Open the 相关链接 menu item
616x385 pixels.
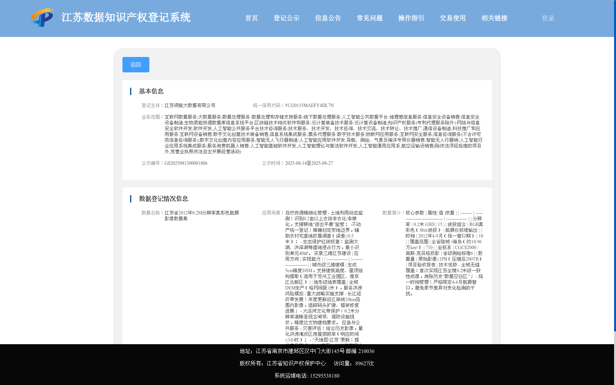click(x=495, y=18)
